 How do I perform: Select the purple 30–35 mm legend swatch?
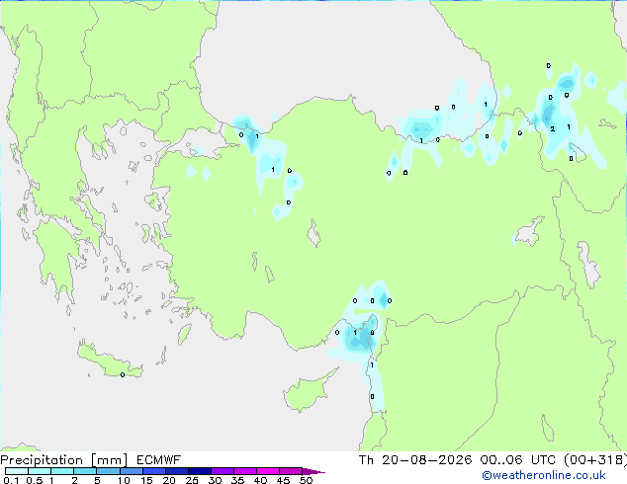223,471
